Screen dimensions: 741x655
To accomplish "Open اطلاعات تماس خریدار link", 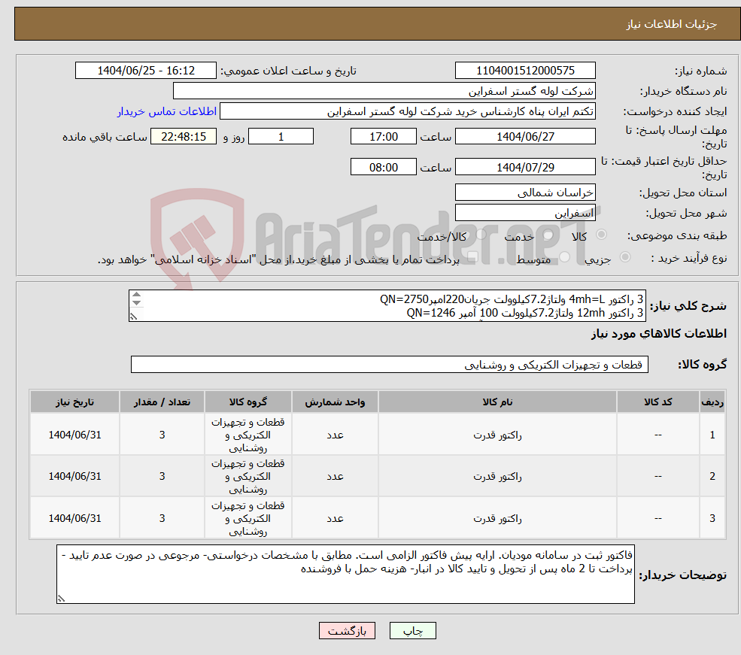I will [x=166, y=111].
